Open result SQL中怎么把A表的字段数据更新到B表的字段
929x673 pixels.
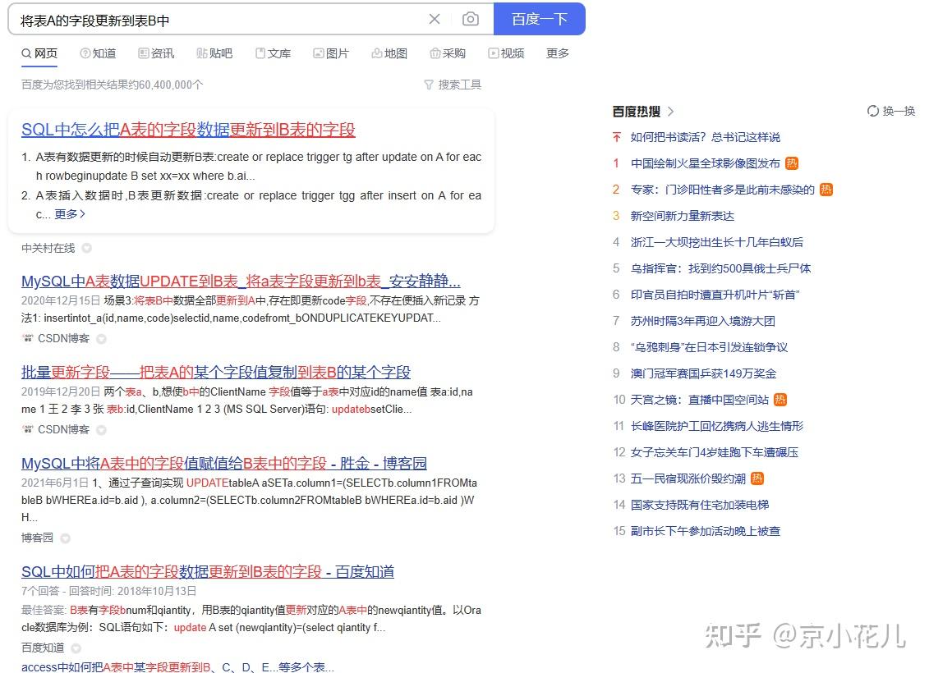point(188,130)
